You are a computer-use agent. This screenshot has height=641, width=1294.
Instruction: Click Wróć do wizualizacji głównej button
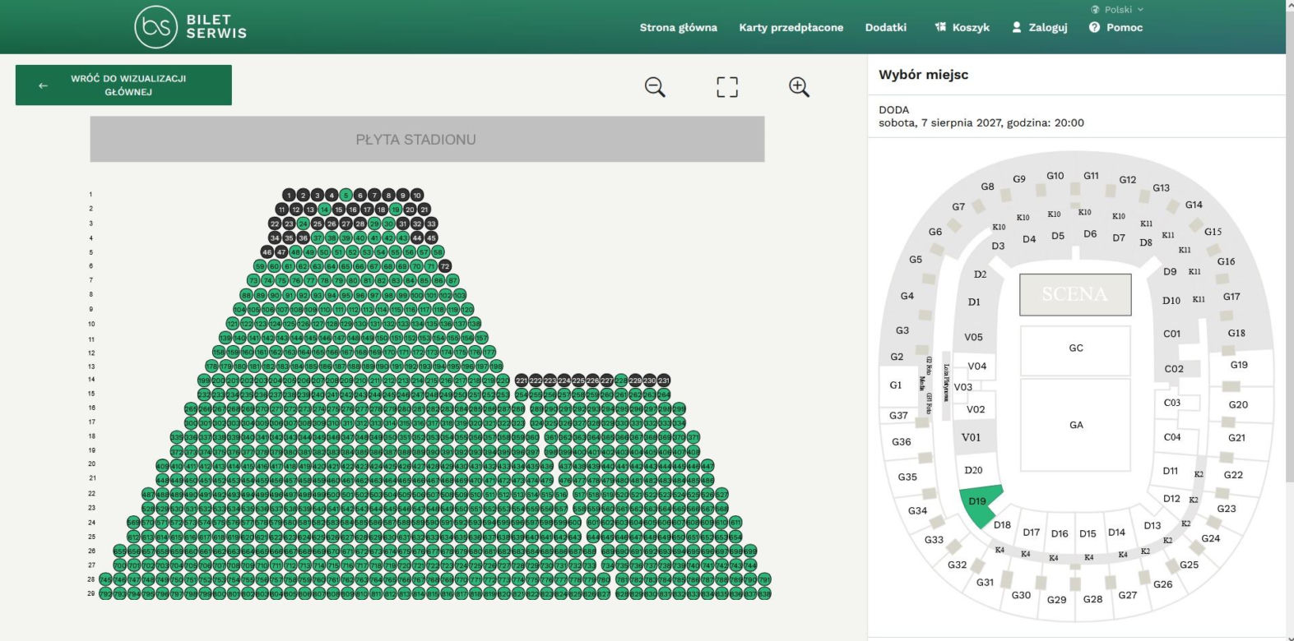tap(123, 85)
